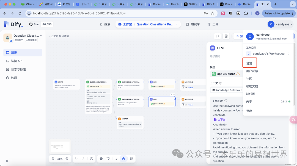
Task: Reload the browser page
Action: [x=20, y=13]
